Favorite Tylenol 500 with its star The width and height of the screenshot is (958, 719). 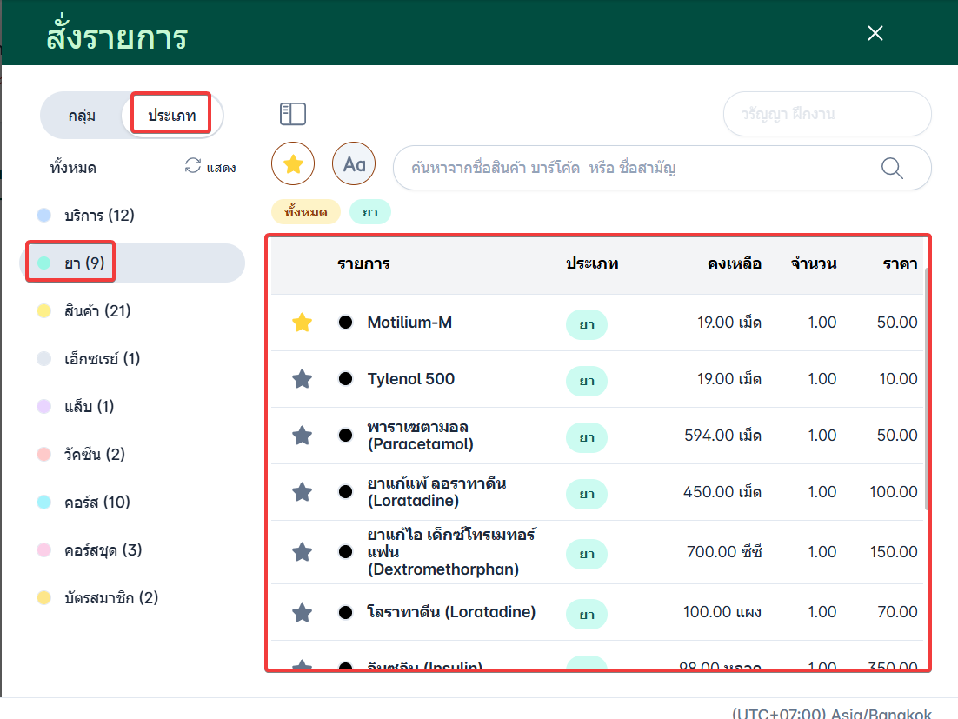point(302,379)
